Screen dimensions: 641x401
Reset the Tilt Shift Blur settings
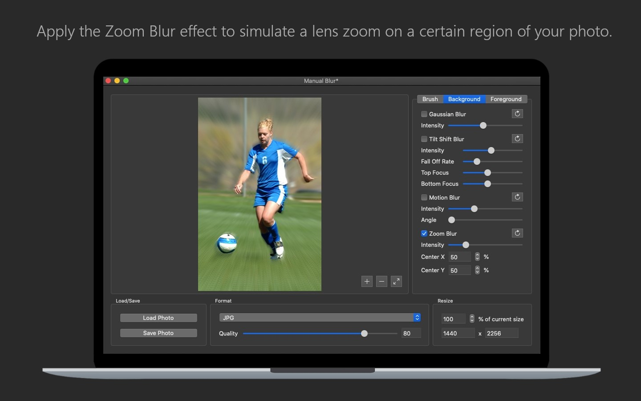pos(517,139)
